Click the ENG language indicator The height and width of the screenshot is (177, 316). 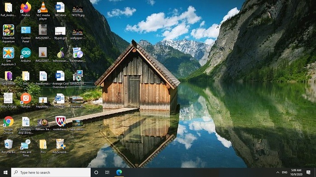click(284, 172)
